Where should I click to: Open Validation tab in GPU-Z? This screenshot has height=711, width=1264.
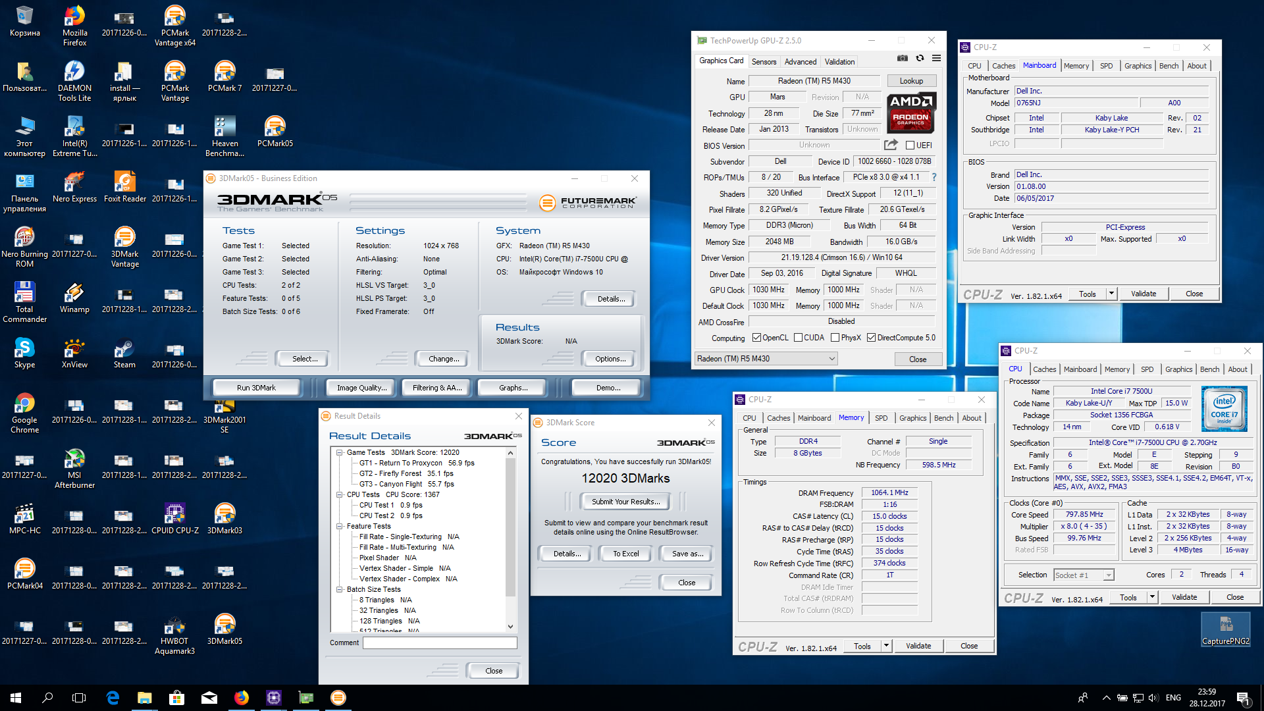click(x=840, y=61)
